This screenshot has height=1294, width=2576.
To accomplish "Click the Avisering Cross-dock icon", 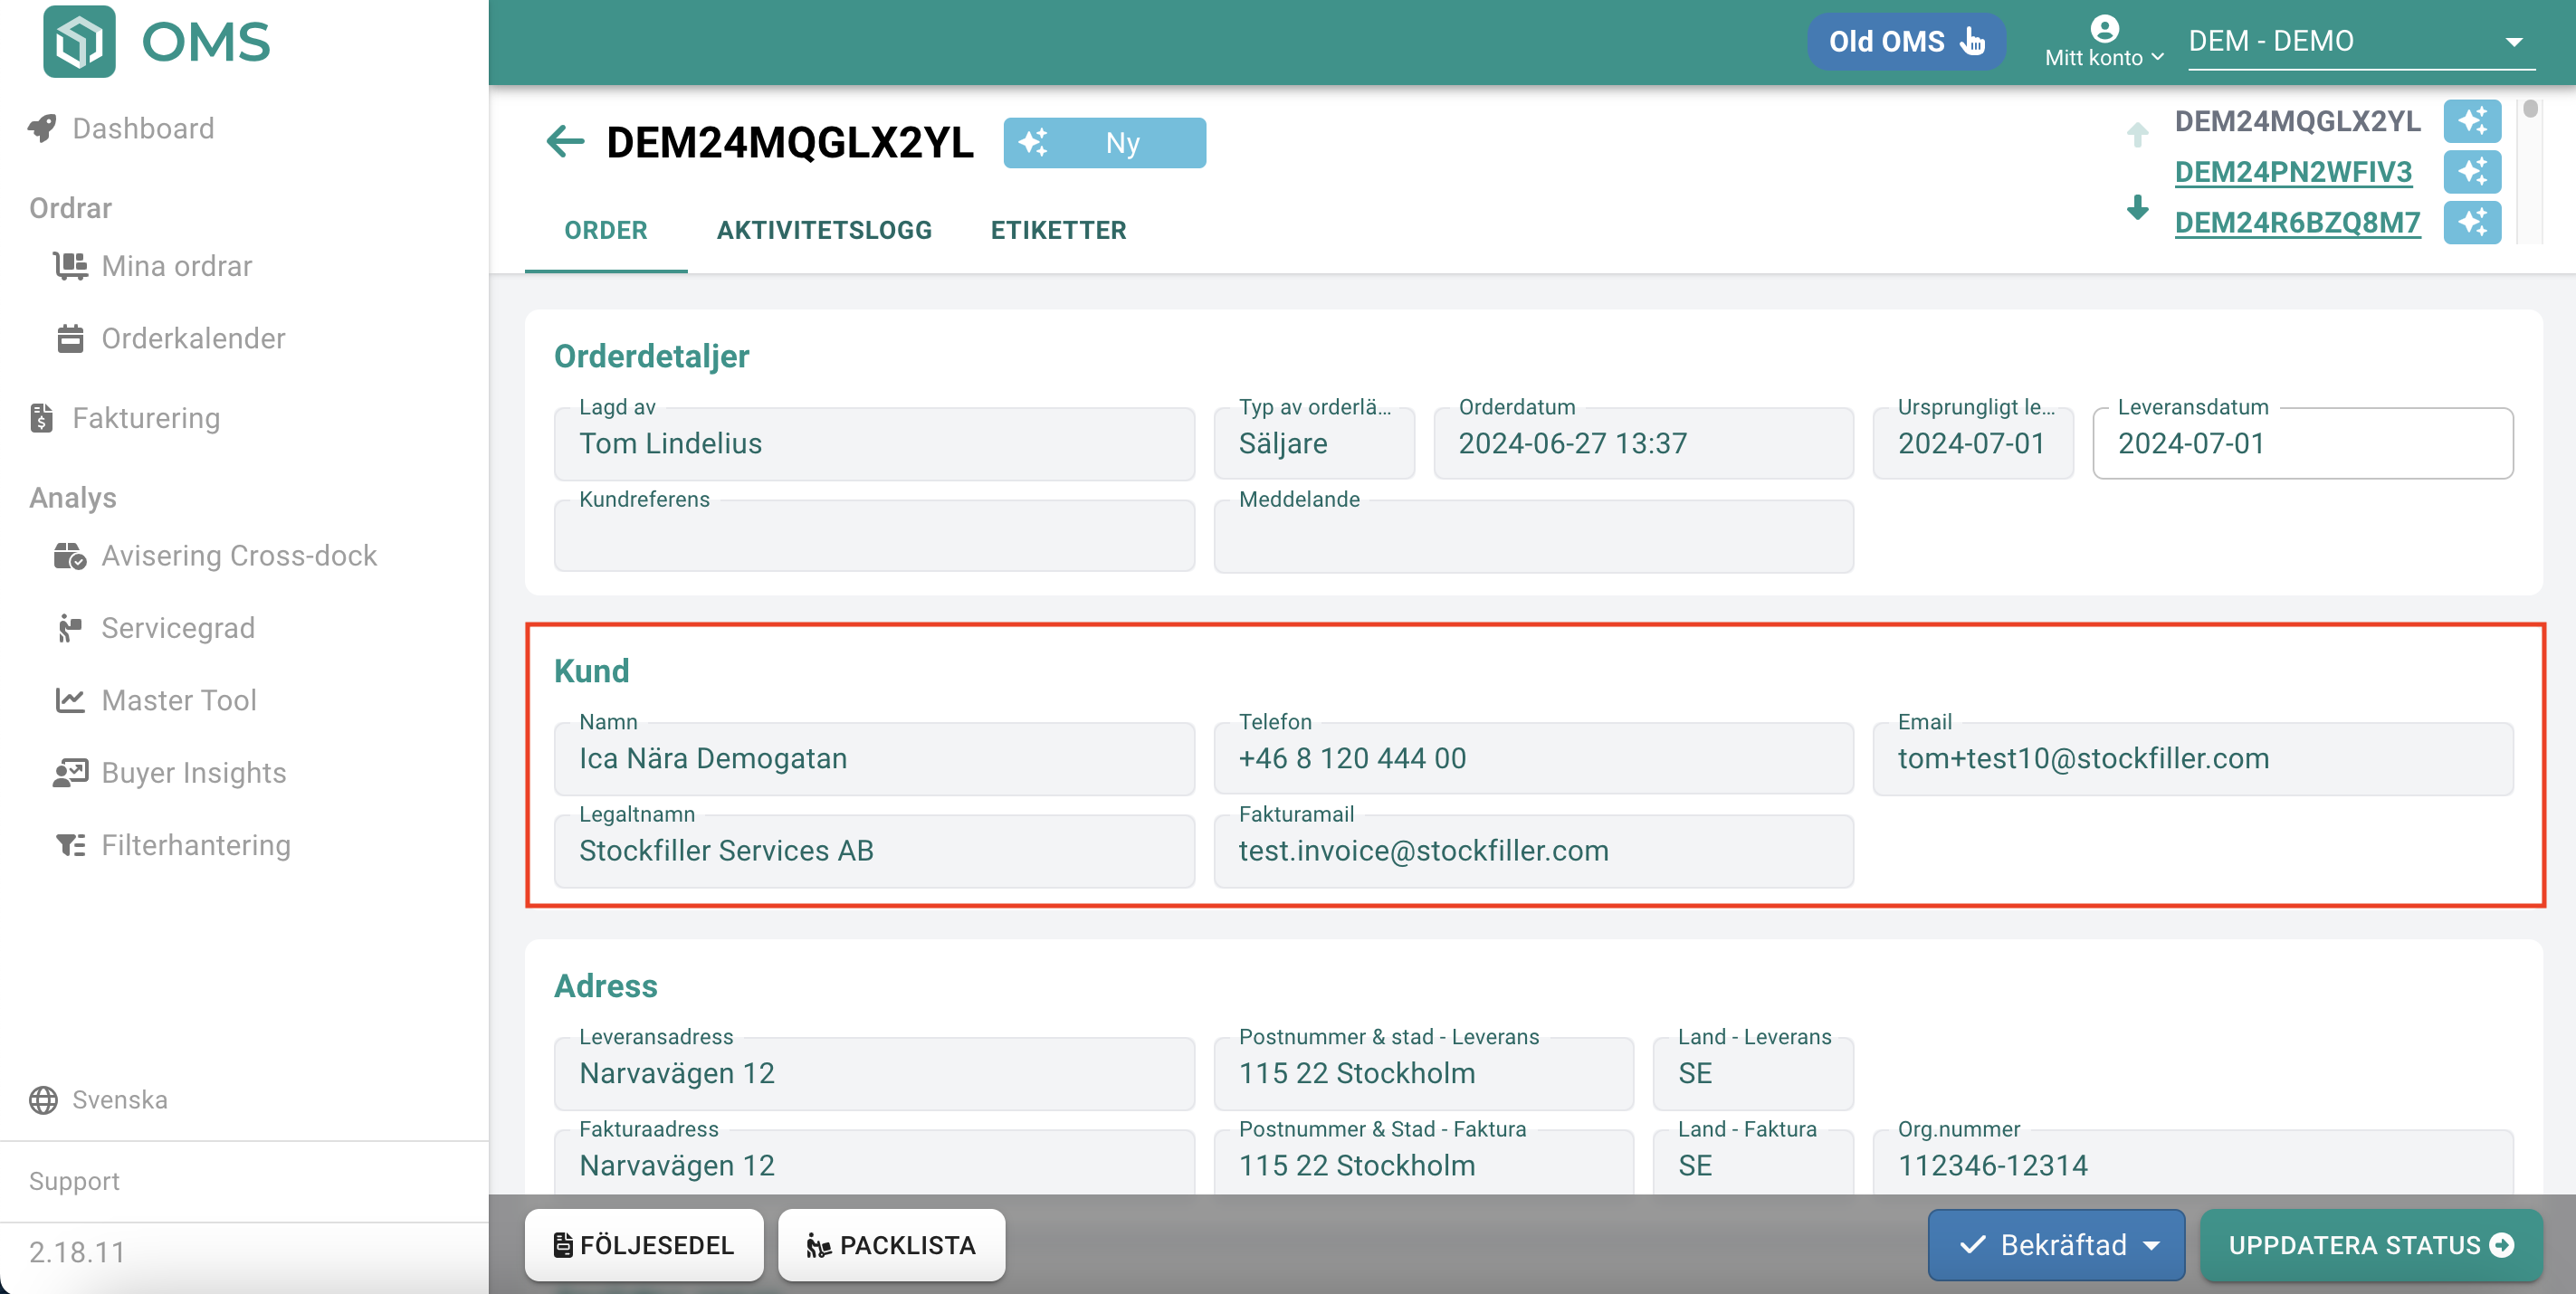I will pyautogui.click(x=70, y=556).
